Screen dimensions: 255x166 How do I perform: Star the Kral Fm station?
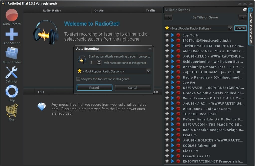167,135
